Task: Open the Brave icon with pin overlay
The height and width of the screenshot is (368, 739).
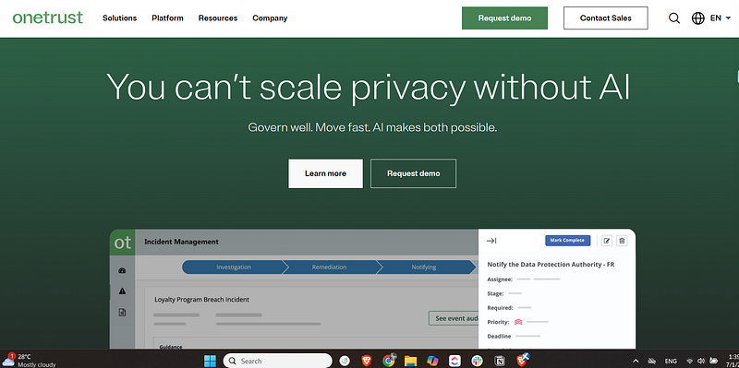Action: click(x=522, y=361)
